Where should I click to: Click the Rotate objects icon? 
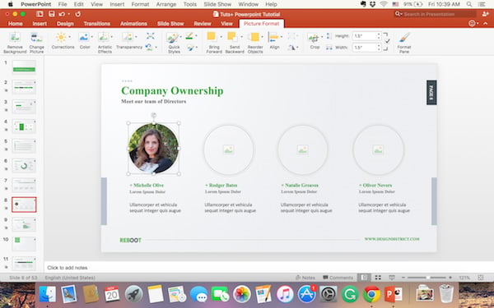pos(291,48)
